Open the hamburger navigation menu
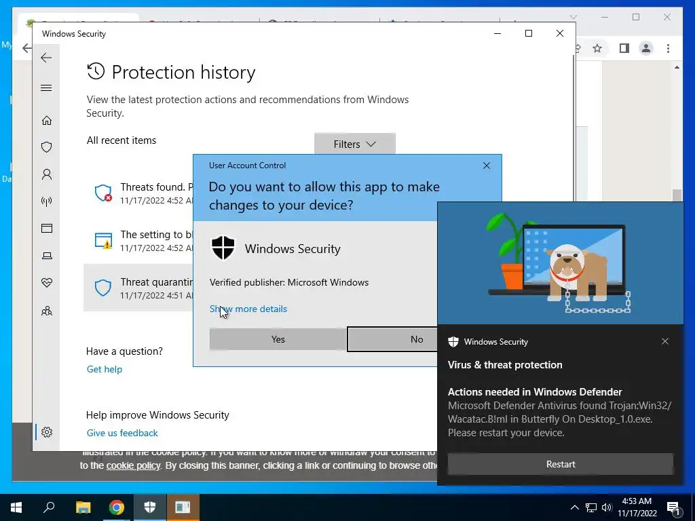The width and height of the screenshot is (695, 521). tap(46, 88)
